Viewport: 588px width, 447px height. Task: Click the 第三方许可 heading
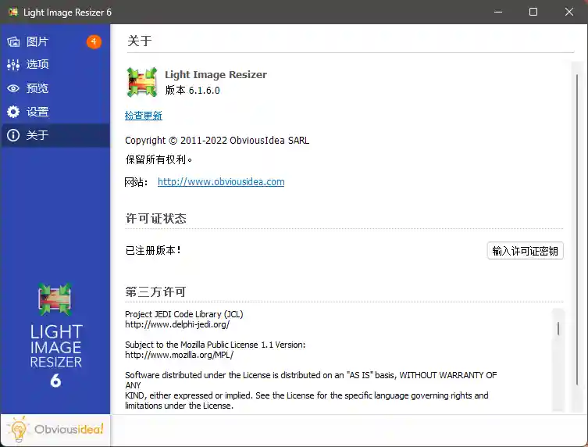(155, 292)
